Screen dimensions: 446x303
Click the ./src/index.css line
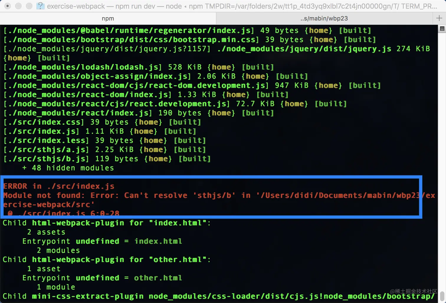coord(102,122)
